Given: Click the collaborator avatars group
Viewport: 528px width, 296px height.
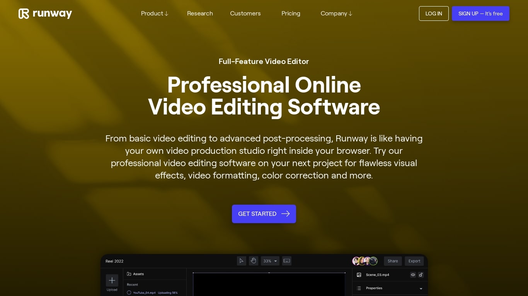Looking at the screenshot, I should (365, 261).
